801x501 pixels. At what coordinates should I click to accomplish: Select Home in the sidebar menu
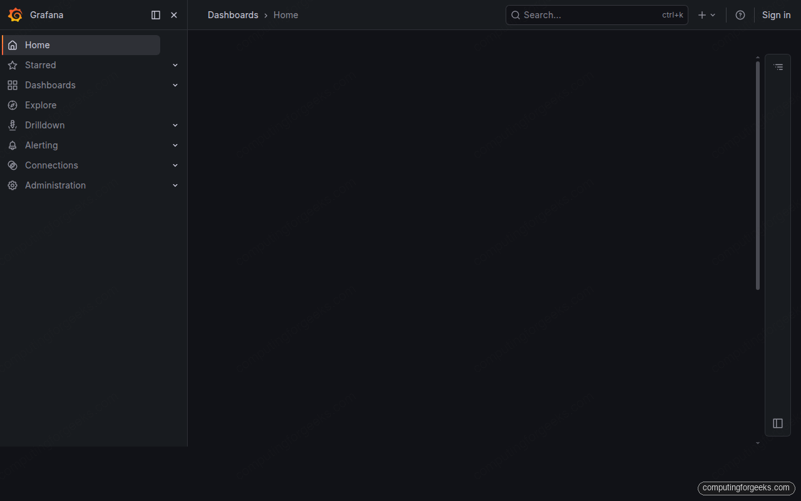(x=36, y=44)
